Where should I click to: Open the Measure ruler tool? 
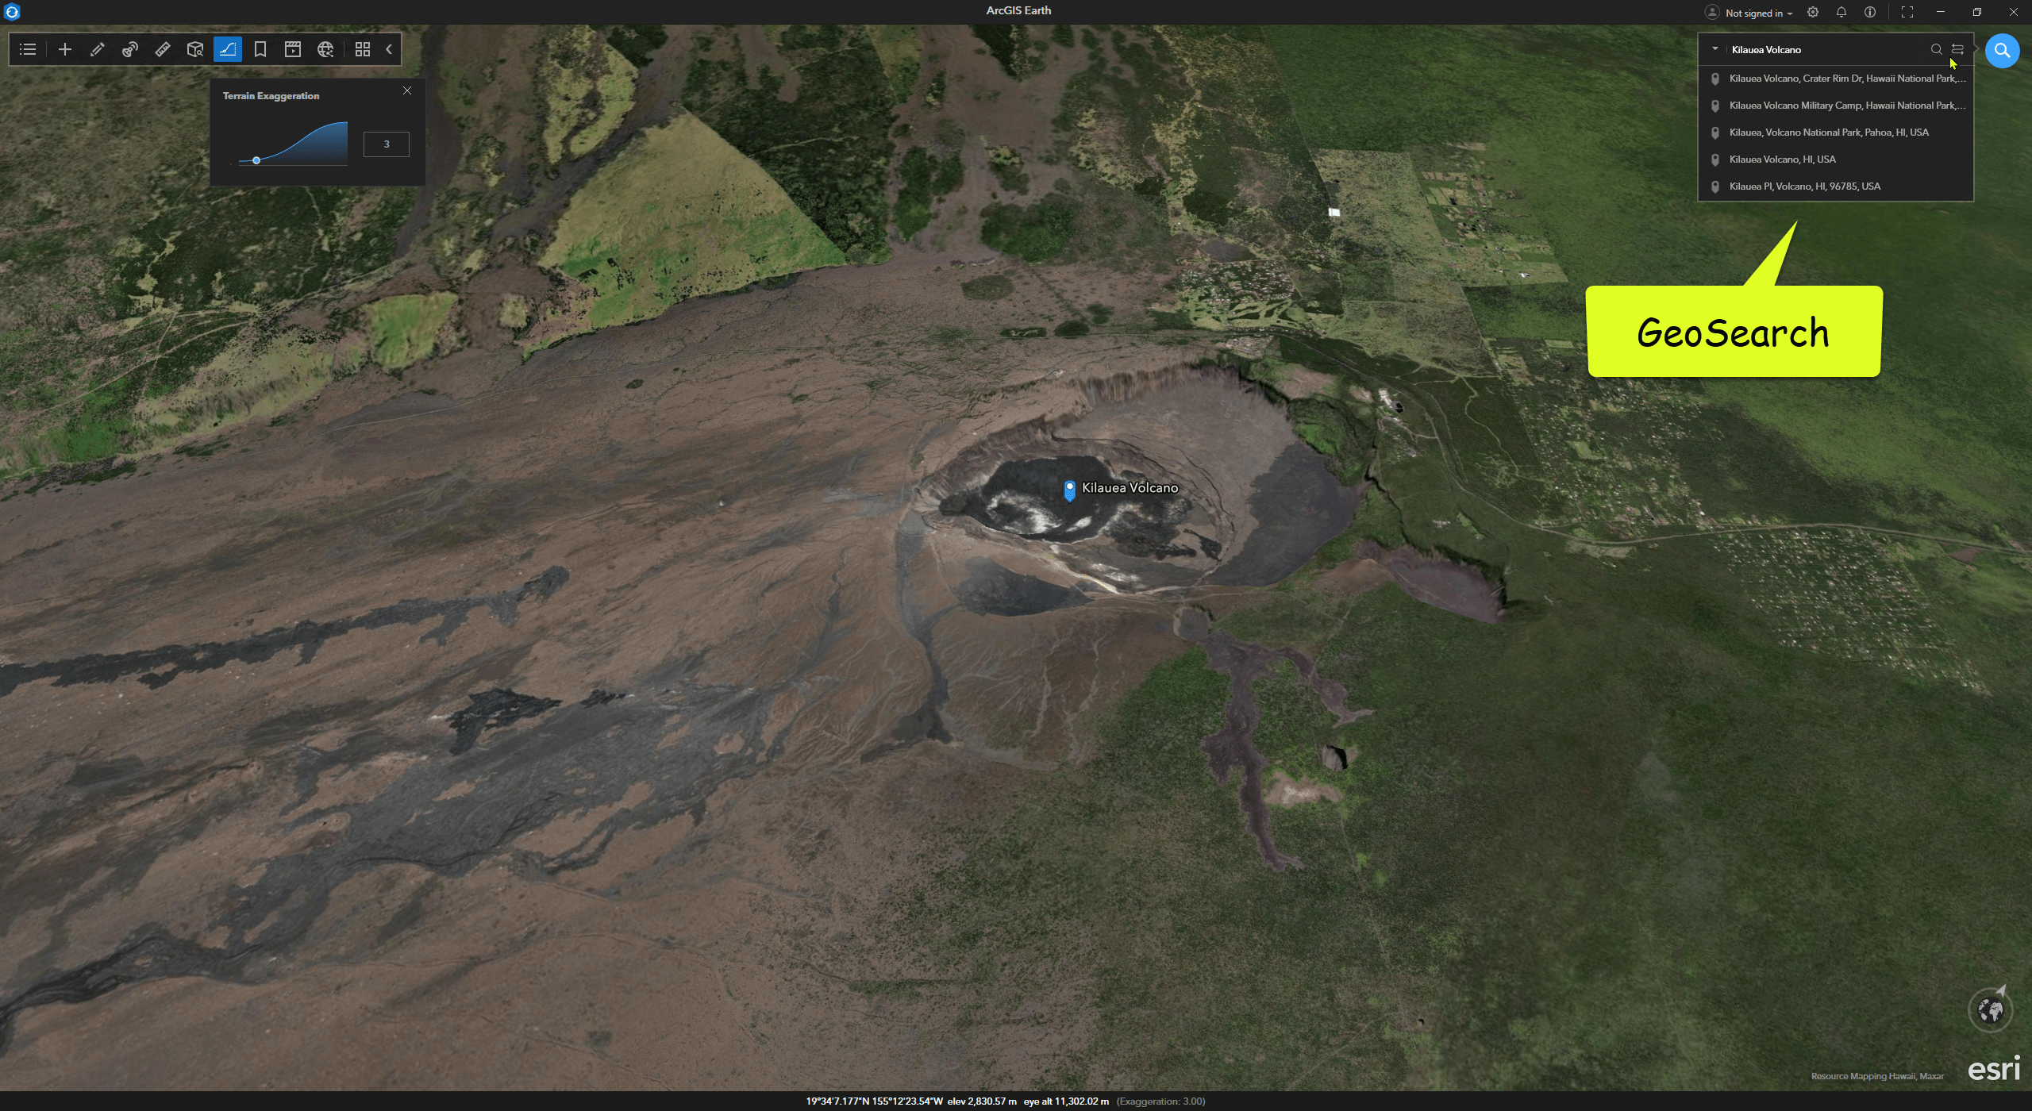[x=163, y=49]
